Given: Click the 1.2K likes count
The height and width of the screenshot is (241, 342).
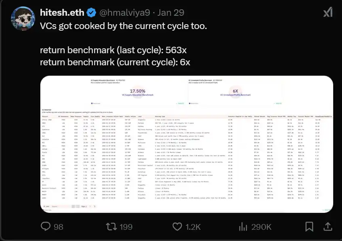Looking at the screenshot, I should point(192,227).
